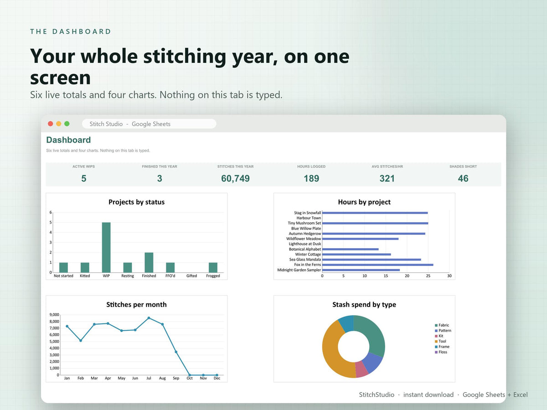The height and width of the screenshot is (410, 547).
Task: Click the Botanical Alphabet hours bar
Action: click(351, 249)
